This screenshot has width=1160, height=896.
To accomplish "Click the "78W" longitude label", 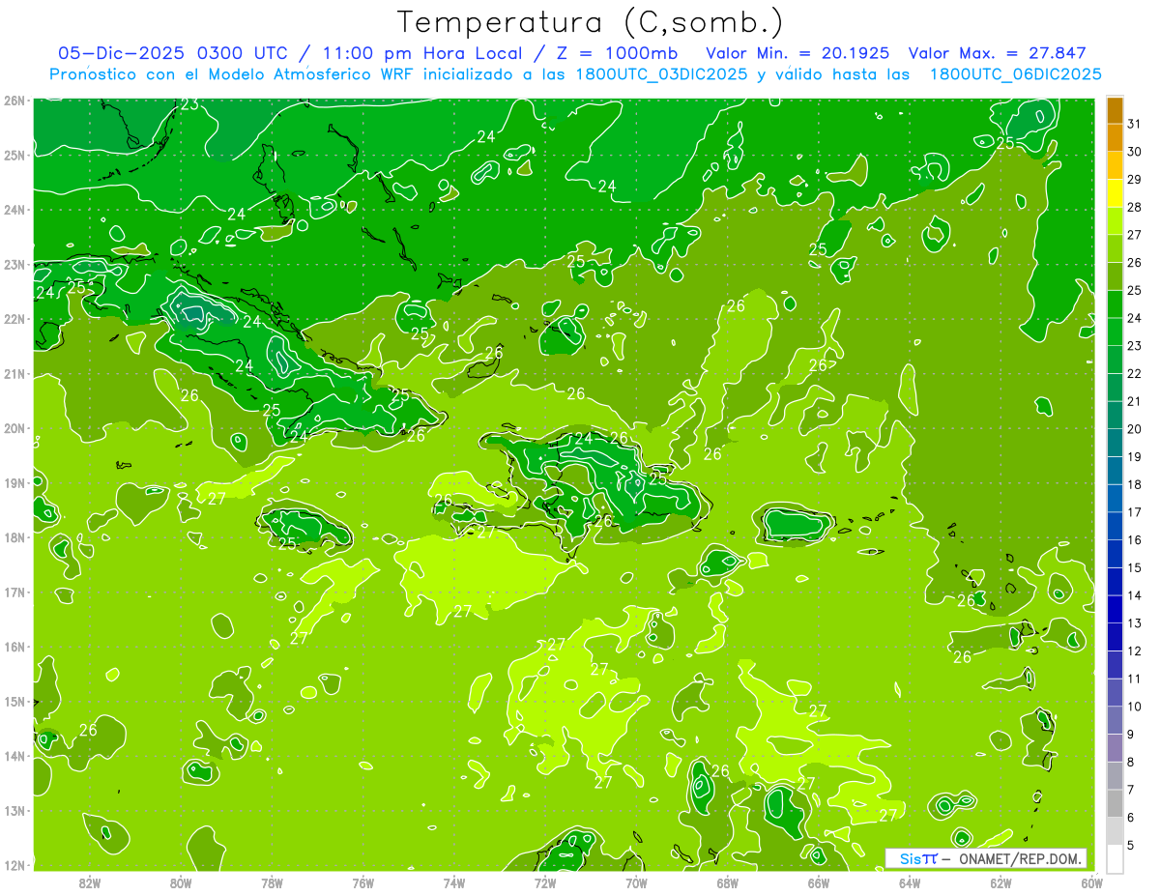I will pos(272,882).
